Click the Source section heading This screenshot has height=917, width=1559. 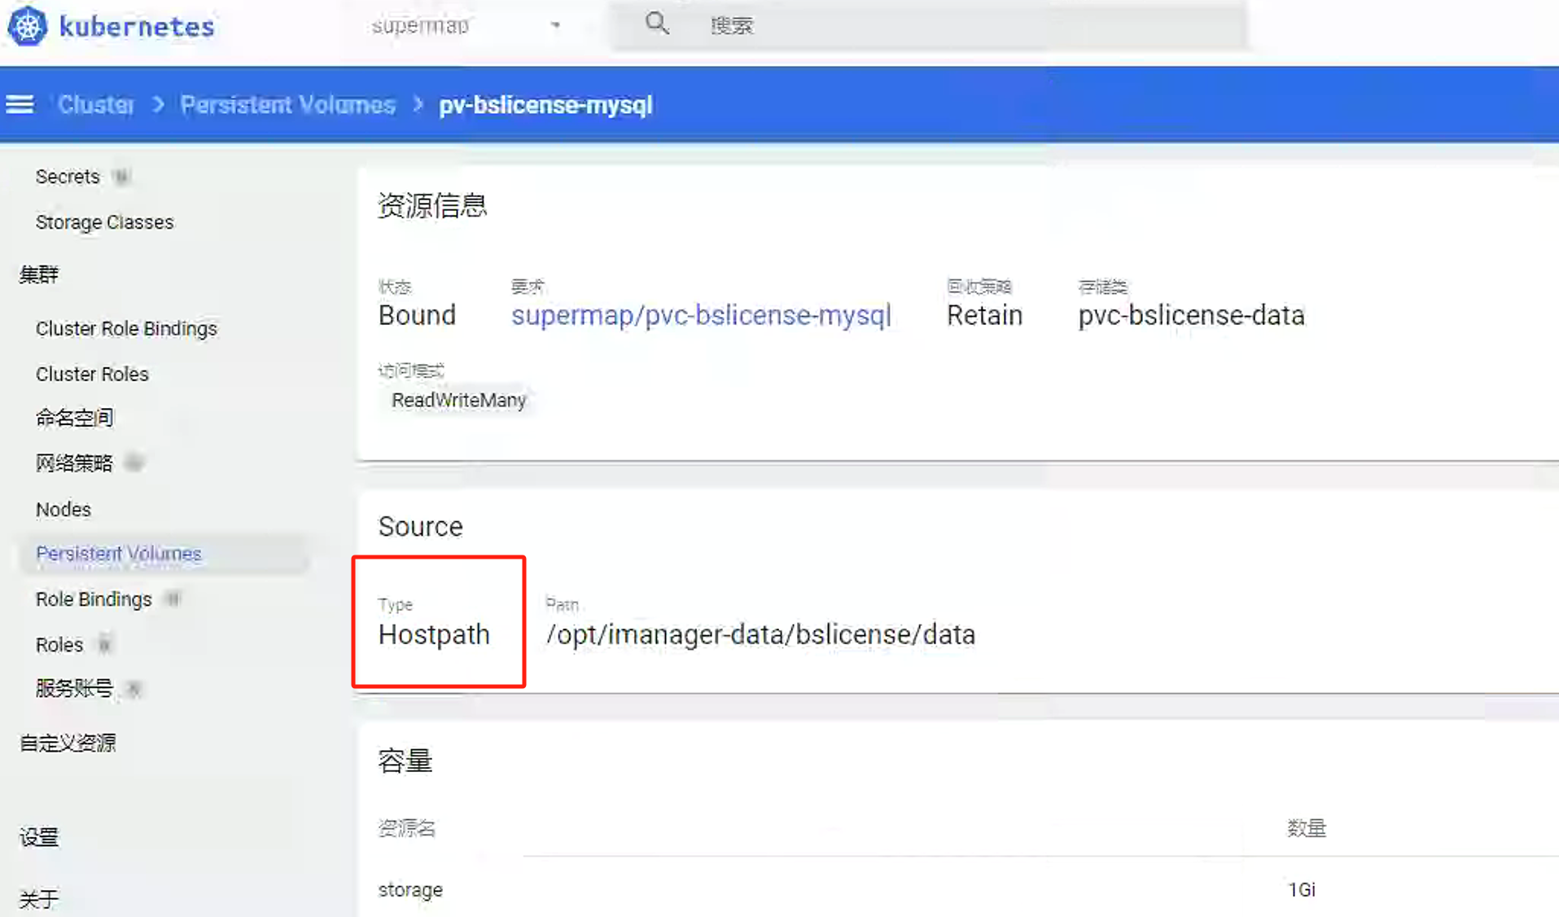click(420, 527)
